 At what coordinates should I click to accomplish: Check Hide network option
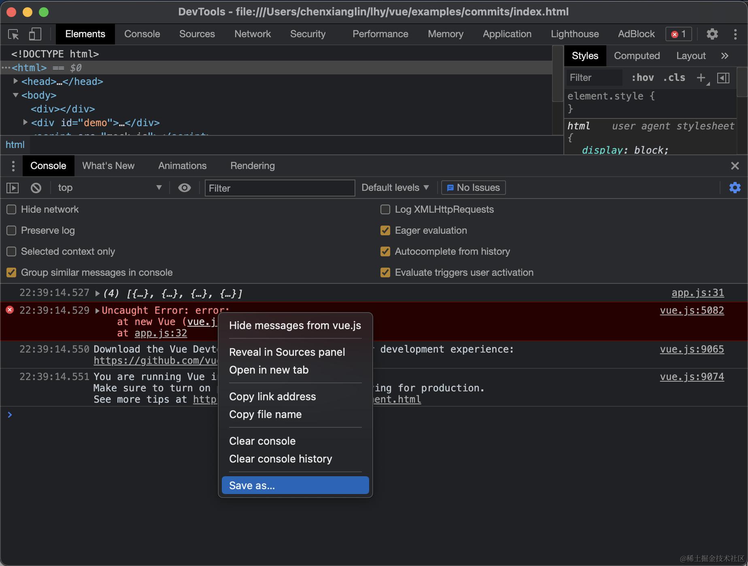(x=11, y=209)
